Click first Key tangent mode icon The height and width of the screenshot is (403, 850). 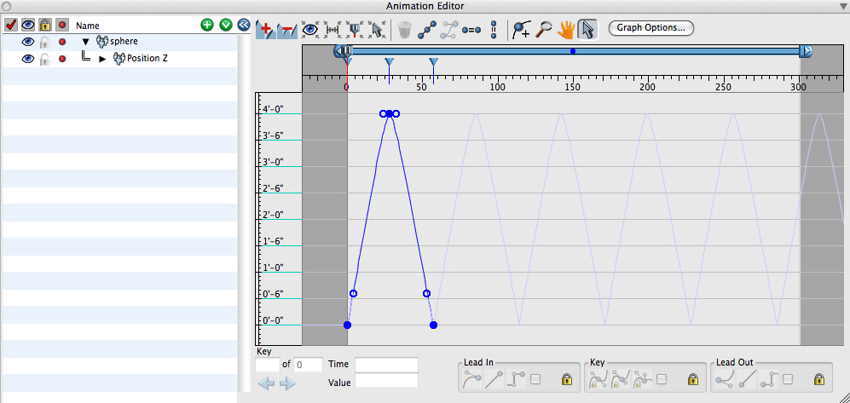pos(599,379)
